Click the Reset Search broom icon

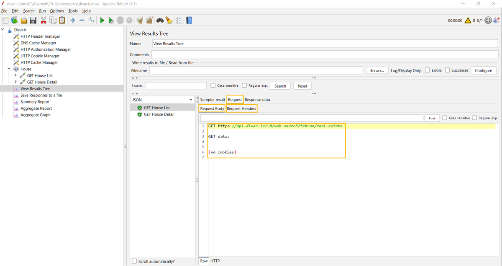pos(169,20)
